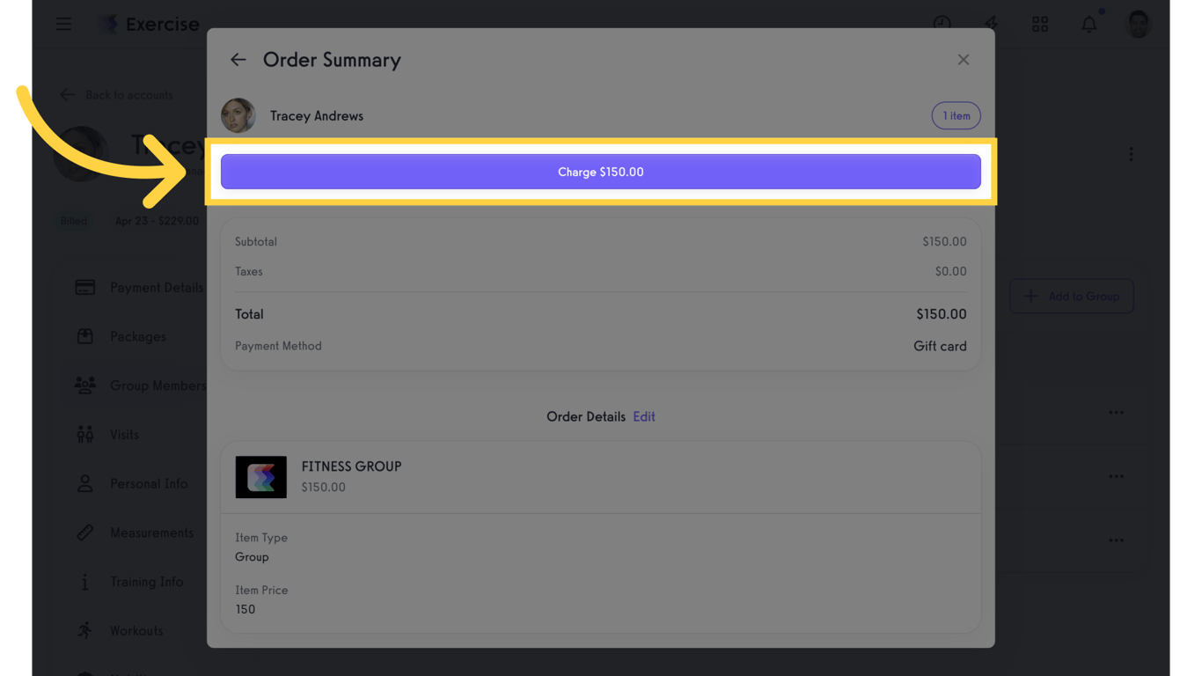Image resolution: width=1202 pixels, height=676 pixels.
Task: Open the apps grid icon
Action: pos(1040,24)
